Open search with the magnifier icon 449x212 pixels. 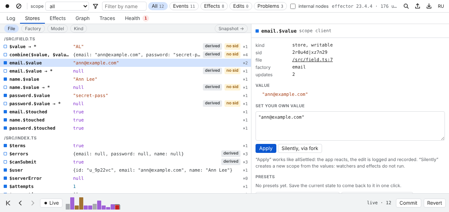(x=406, y=6)
